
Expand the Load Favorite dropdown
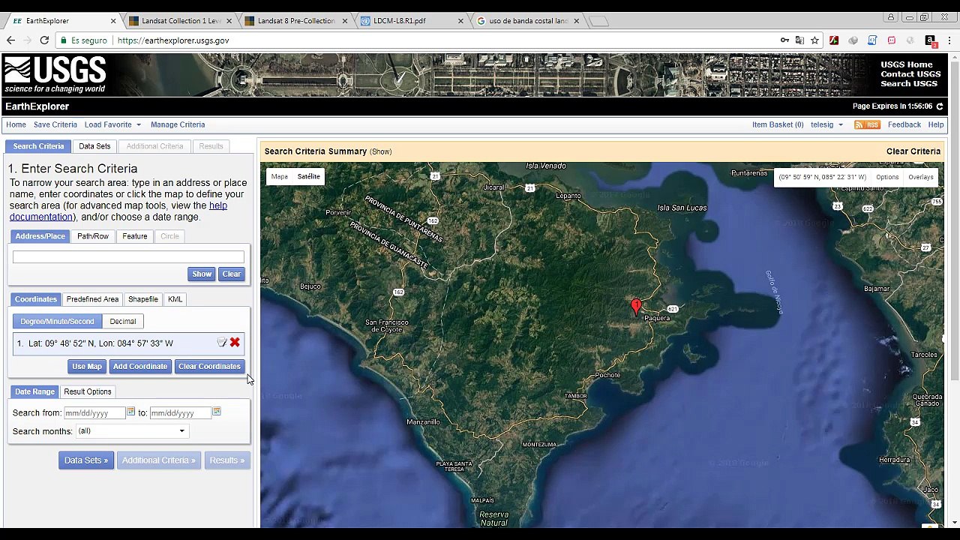[112, 124]
